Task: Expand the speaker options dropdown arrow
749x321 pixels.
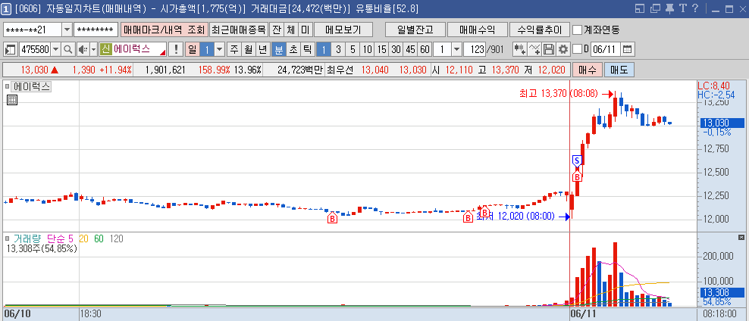Action: pos(94,49)
